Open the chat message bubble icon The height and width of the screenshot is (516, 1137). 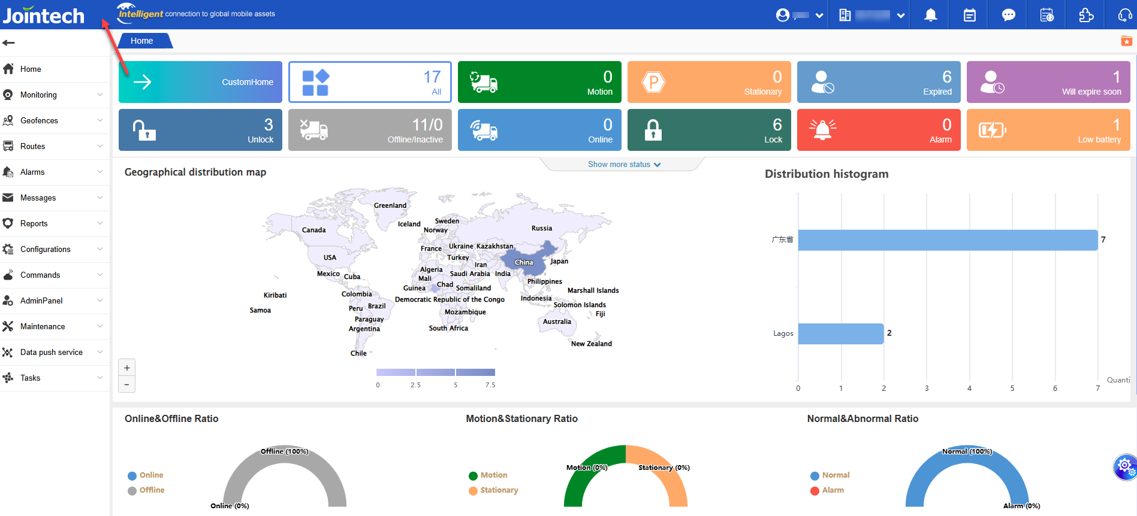(1008, 15)
